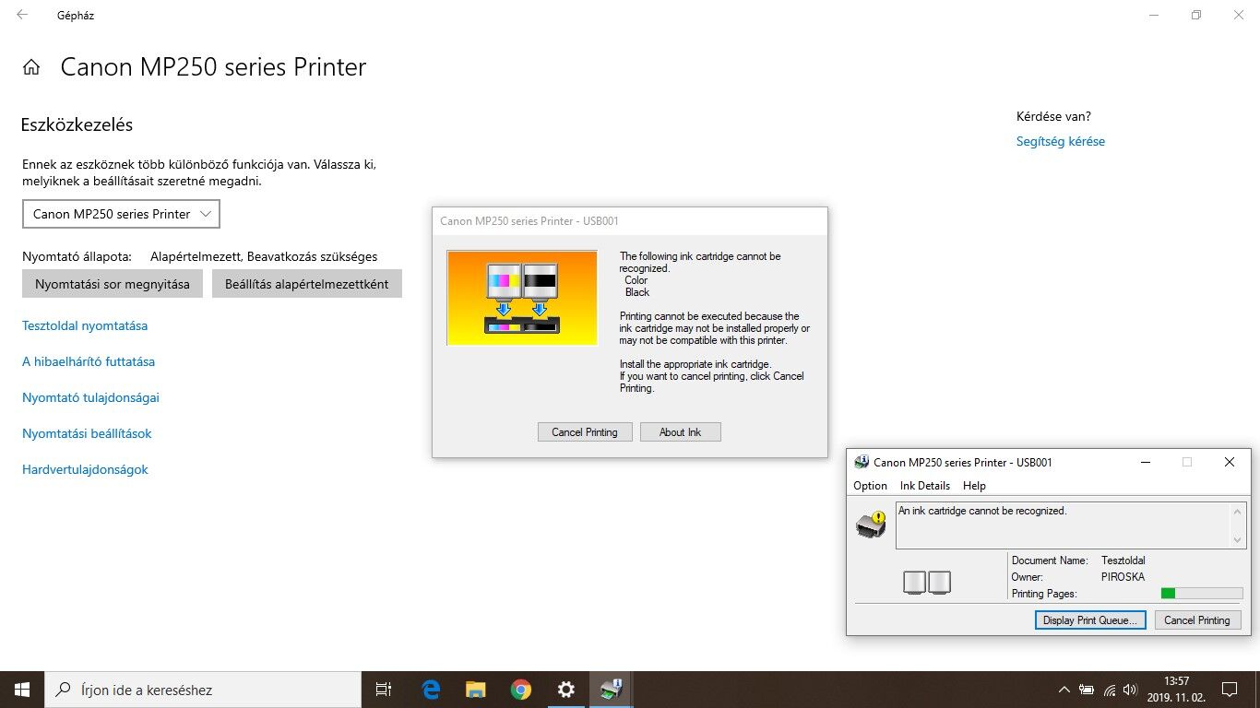
Task: Click the Printing Pages progress bar
Action: (1201, 594)
